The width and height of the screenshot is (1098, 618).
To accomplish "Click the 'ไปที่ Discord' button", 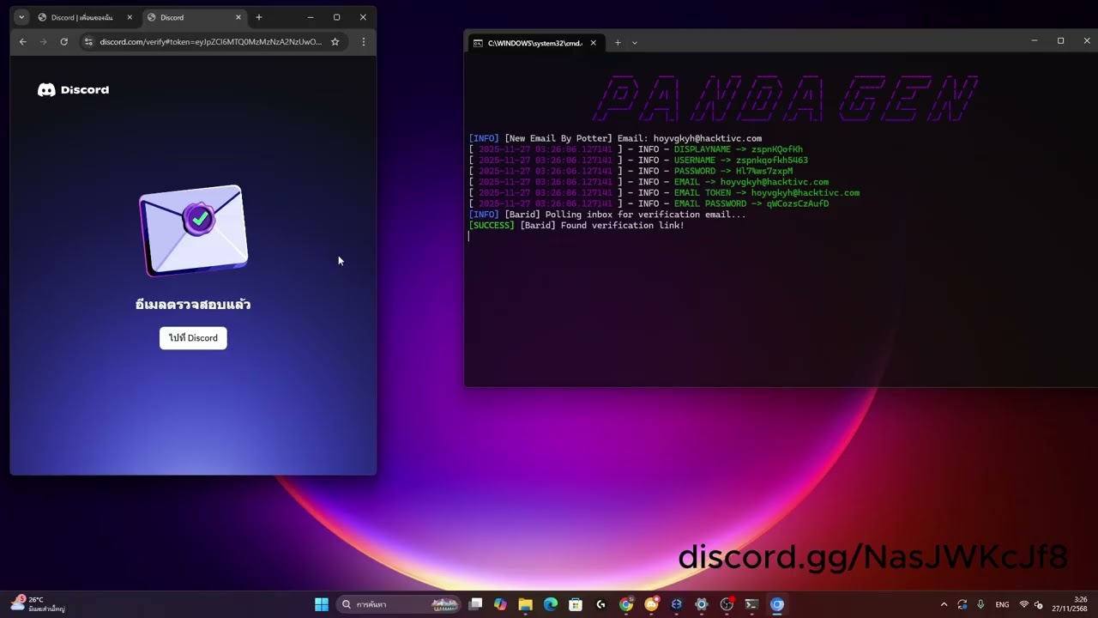I will (193, 338).
